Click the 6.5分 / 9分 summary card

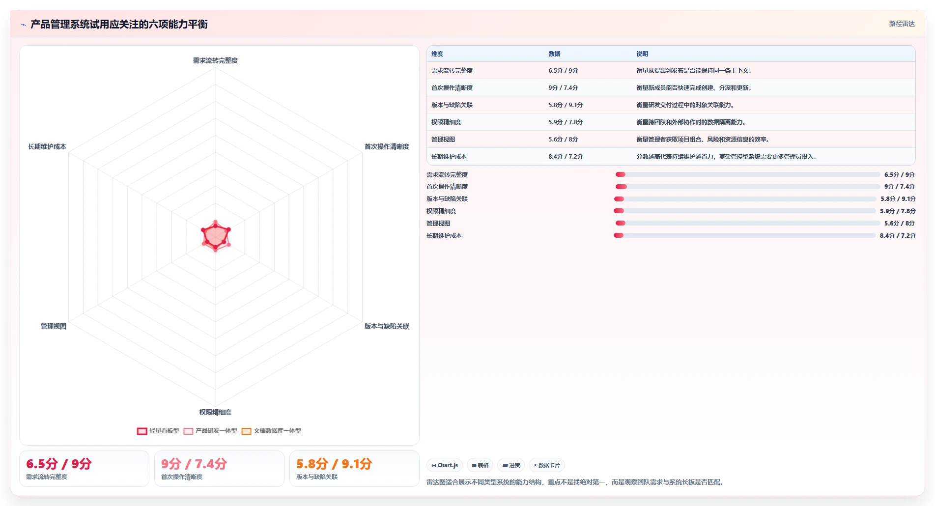click(x=84, y=469)
